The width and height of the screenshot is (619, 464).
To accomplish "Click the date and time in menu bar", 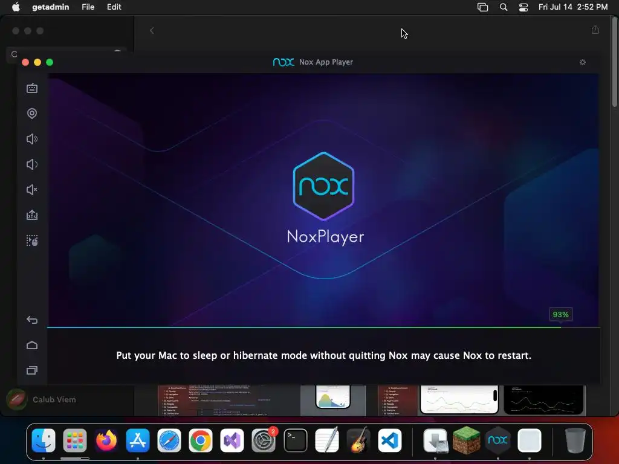I will pos(573,7).
